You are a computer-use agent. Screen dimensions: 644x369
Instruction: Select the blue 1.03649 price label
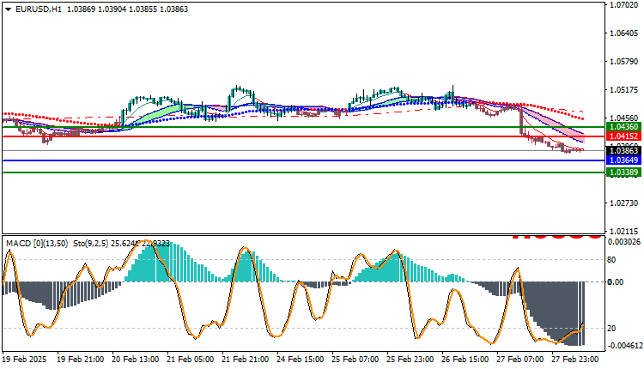(623, 160)
